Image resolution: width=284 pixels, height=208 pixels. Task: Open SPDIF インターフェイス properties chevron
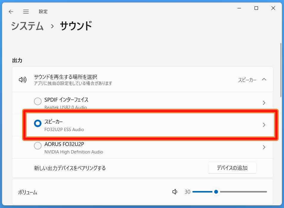click(x=264, y=103)
